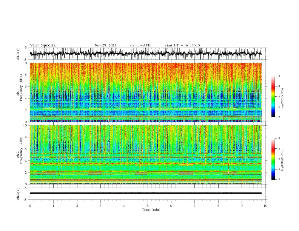The image size is (299, 231).
Task: Select the date text "Nov.28, 2025"
Action: point(105,45)
